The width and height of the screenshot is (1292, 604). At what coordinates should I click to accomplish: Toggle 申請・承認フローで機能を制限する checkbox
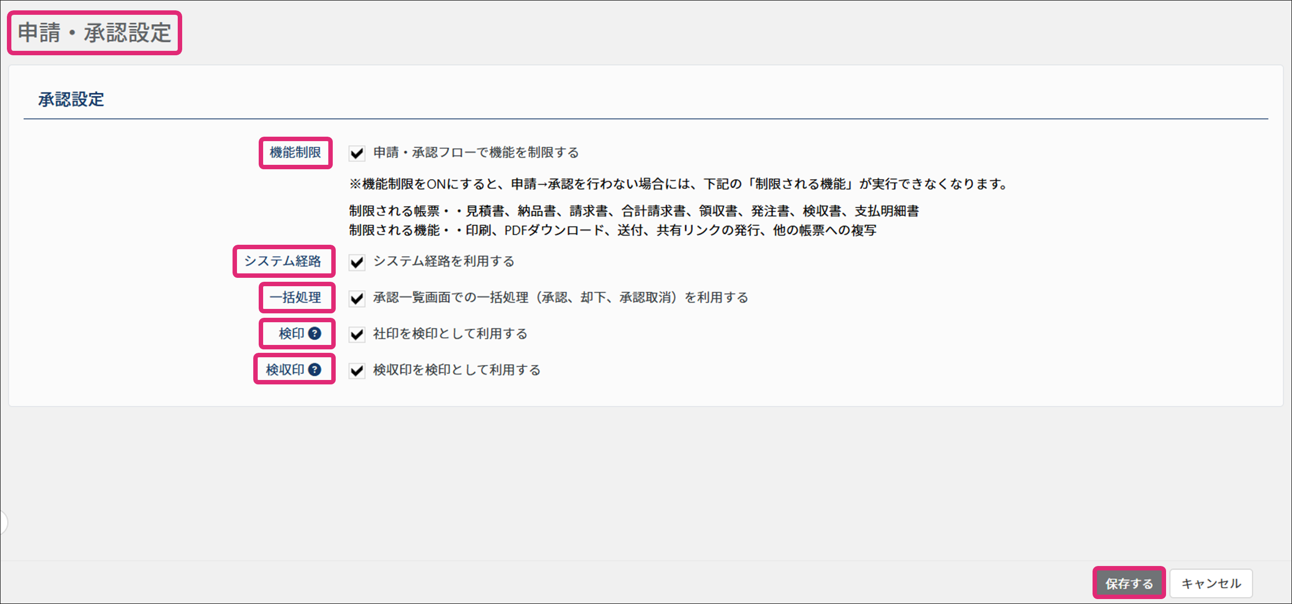pos(356,153)
